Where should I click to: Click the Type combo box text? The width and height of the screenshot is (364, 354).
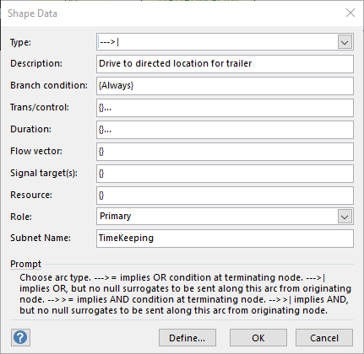pyautogui.click(x=217, y=42)
